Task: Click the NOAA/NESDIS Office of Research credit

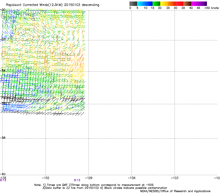Action: 175,191
